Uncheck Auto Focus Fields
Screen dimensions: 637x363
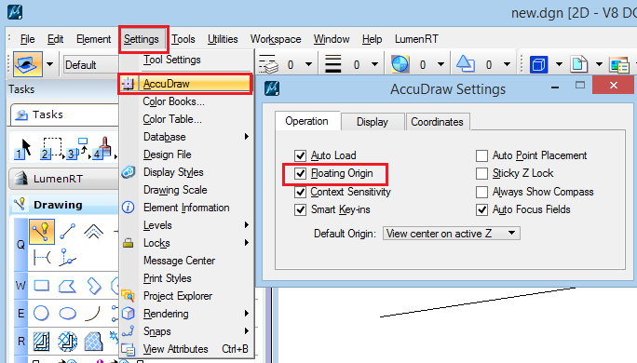point(481,209)
